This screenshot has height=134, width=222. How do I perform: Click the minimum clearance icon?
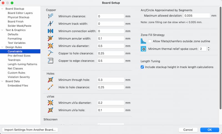coord(51,17)
